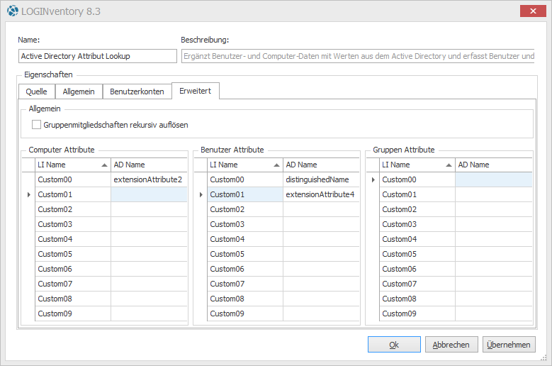Select extensionAttribute4 cell in Benutzer Attribute

point(321,194)
